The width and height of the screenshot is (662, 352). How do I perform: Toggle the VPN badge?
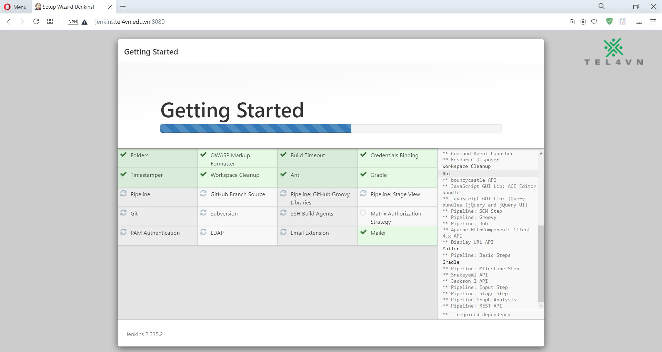tap(73, 22)
